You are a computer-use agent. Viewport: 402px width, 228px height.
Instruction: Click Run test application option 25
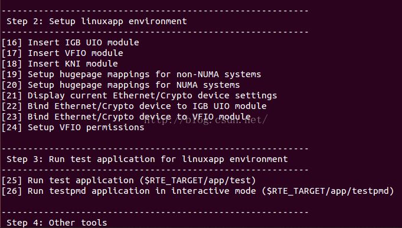pos(129,180)
